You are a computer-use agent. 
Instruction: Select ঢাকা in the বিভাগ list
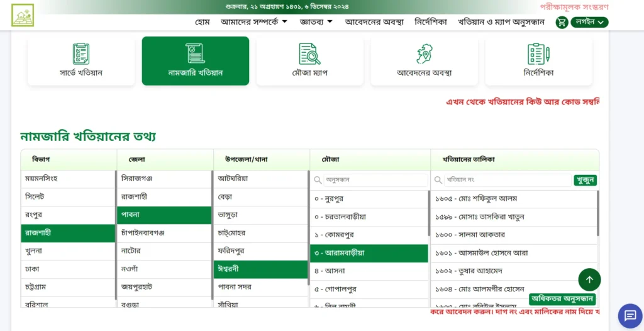point(34,269)
